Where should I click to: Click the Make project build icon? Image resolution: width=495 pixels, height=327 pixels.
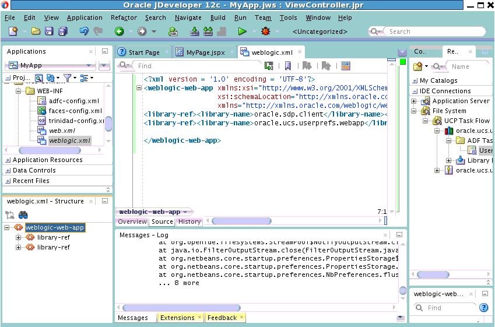(x=195, y=31)
